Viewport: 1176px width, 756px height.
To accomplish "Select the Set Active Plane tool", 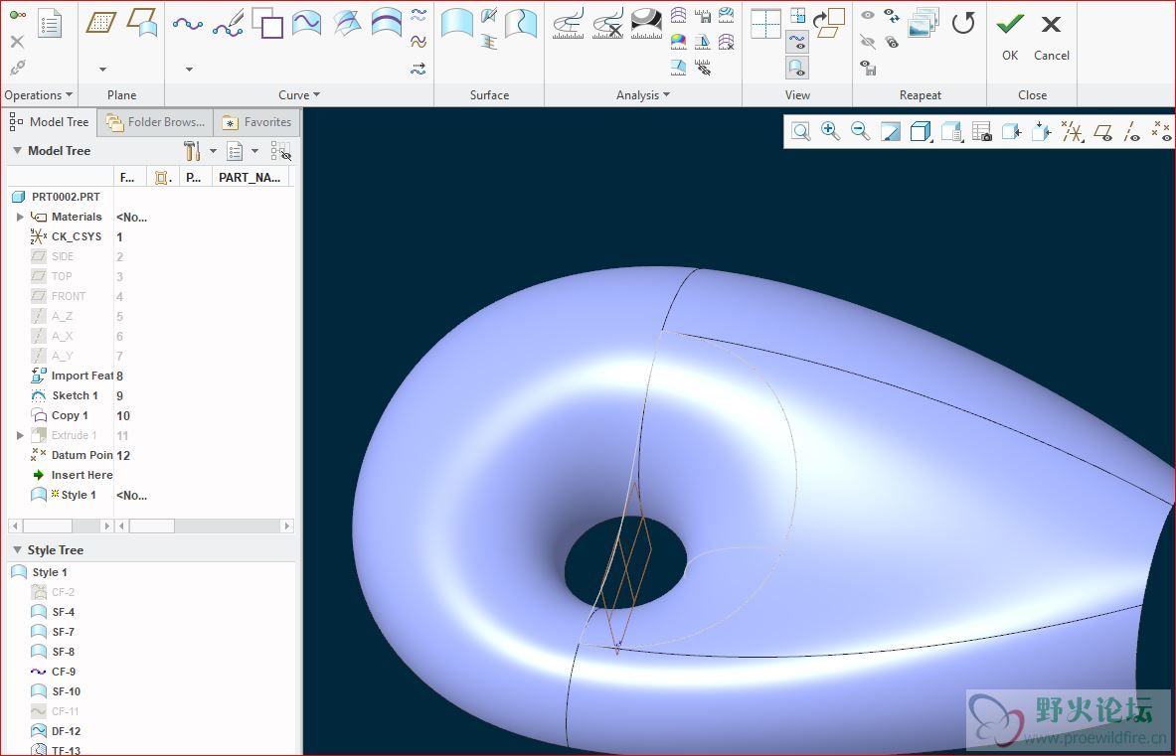I will pos(101,22).
